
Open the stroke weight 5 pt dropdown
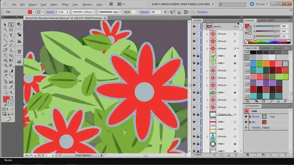coord(68,12)
